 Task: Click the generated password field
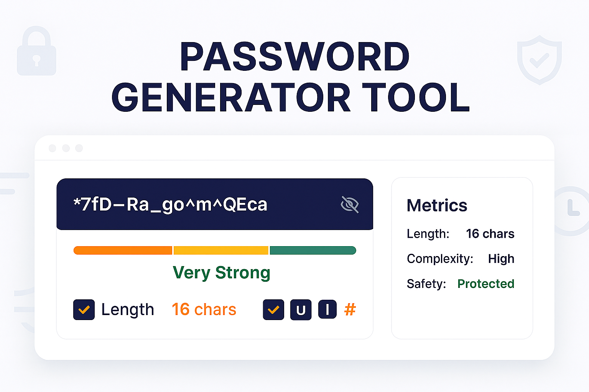coord(171,204)
